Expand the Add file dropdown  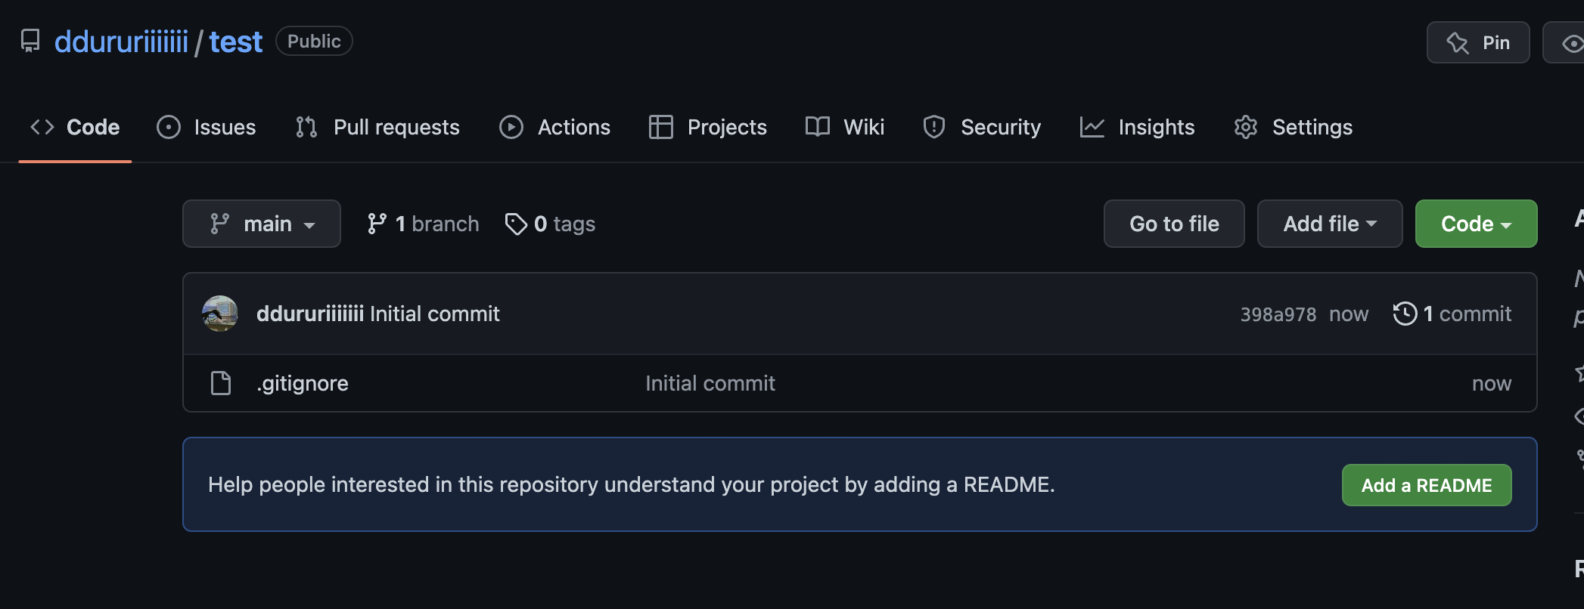(1330, 224)
